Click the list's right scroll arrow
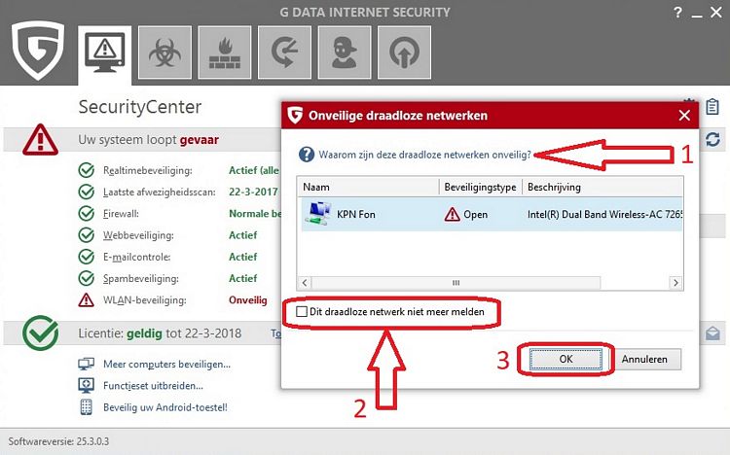Screen dimensions: 730x455 (675, 282)
